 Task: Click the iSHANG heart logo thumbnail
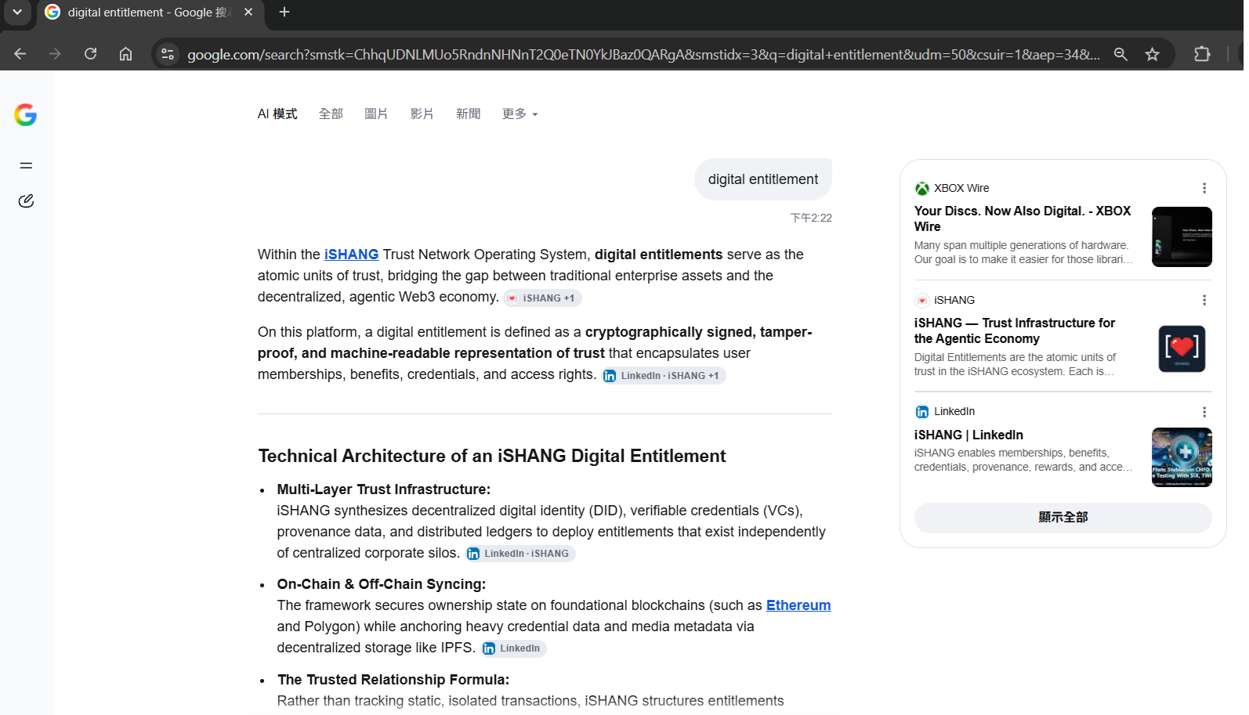1182,348
